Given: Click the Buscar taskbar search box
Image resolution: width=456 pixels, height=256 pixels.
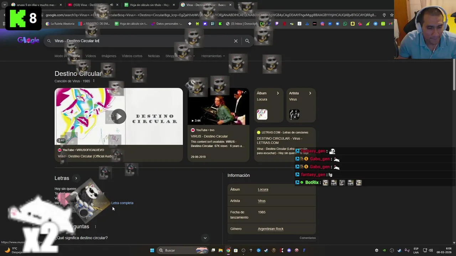Looking at the screenshot, I should (x=183, y=250).
